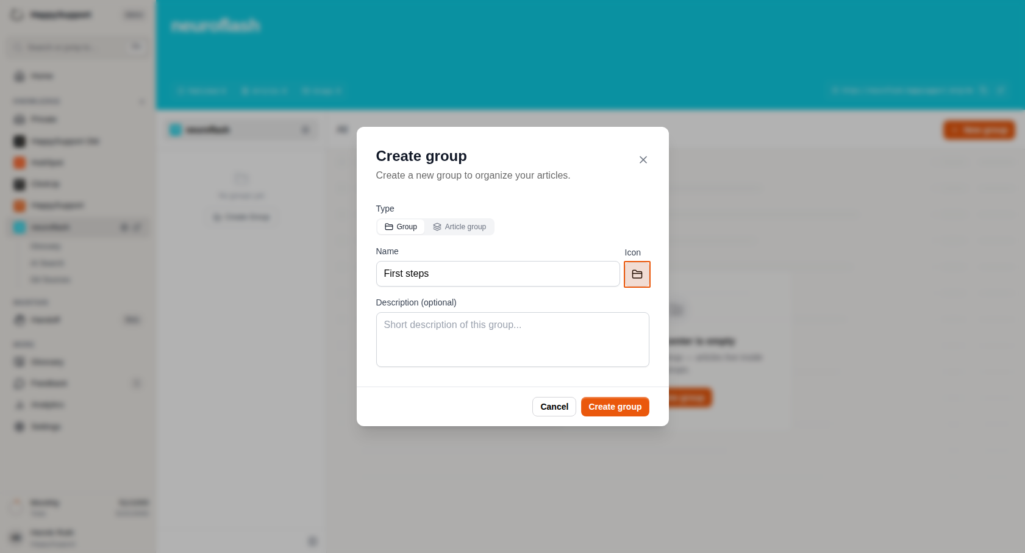The height and width of the screenshot is (553, 1025).
Task: Expand the neuroflash knowledge base selector
Action: point(241,130)
